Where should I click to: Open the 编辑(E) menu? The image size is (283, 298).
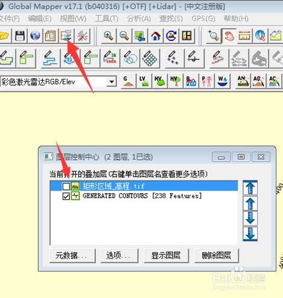coord(40,19)
